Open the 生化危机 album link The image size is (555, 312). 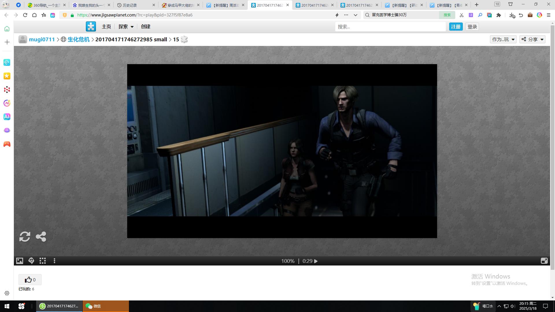point(79,40)
